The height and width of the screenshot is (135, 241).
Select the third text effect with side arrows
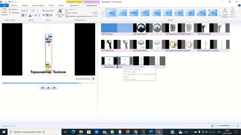click(x=134, y=13)
